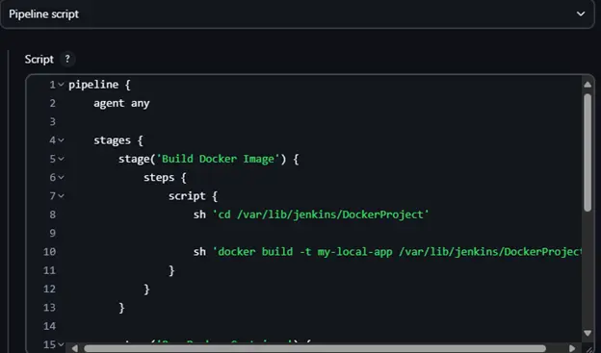The height and width of the screenshot is (353, 601).
Task: Click the closing brace on line 13
Action: pyautogui.click(x=121, y=308)
